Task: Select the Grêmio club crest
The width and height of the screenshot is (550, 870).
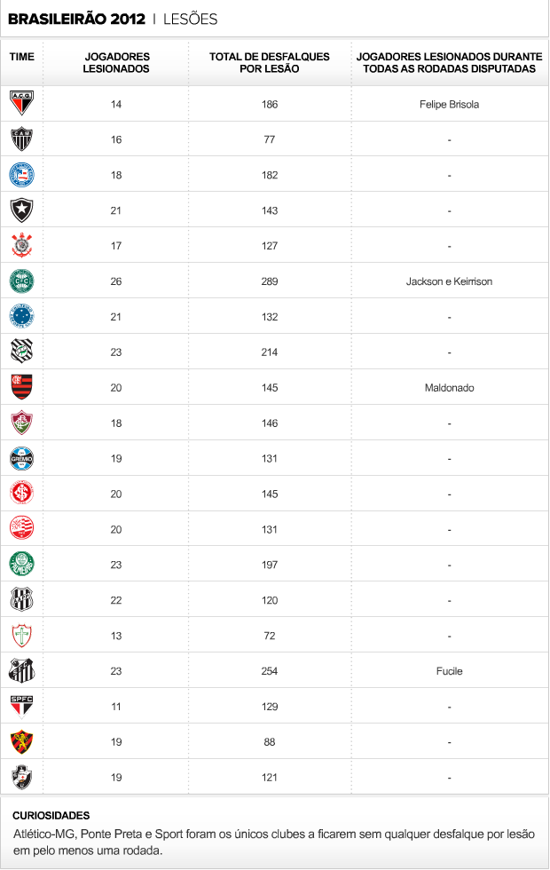Action: click(x=21, y=458)
